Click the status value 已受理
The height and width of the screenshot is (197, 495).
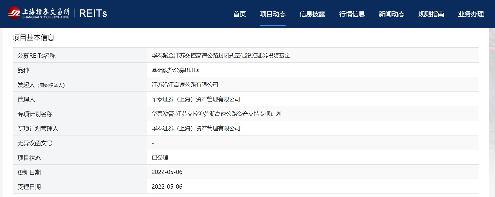(x=160, y=158)
